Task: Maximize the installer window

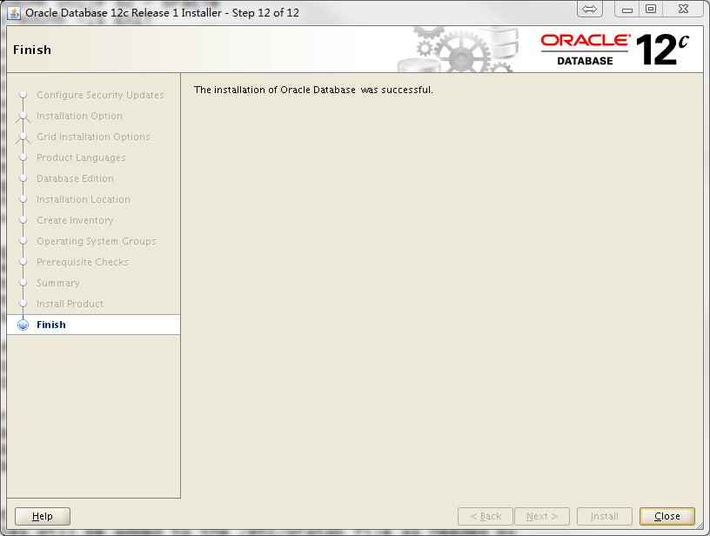Action: pos(651,9)
